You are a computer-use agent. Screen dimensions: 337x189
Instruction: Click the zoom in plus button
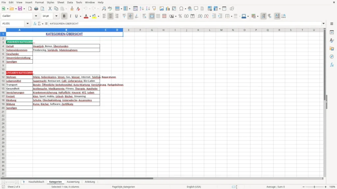click(x=325, y=187)
